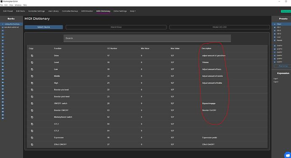Copy the ON/OFF switch row
This screenshot has height=158, width=291.
tap(32, 104)
